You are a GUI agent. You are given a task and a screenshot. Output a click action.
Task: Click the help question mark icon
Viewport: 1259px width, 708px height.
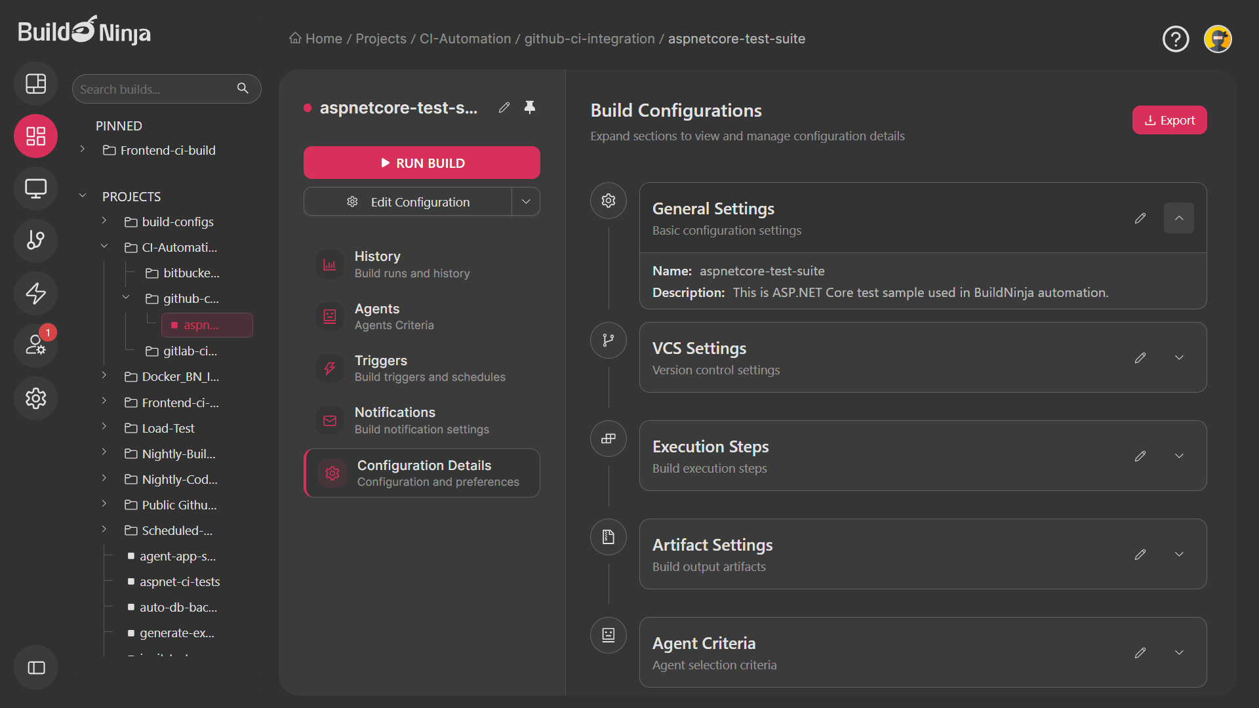[1176, 39]
